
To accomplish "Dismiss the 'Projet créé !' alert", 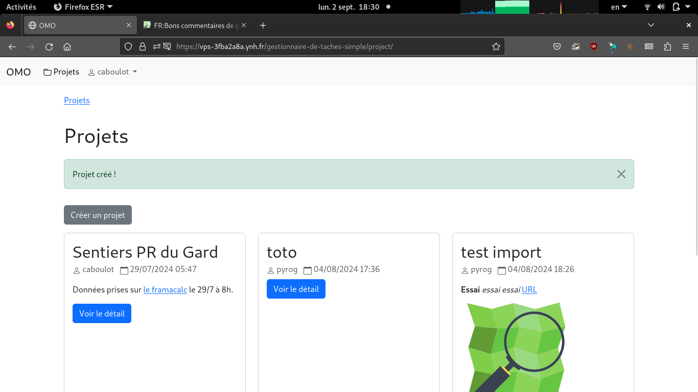I will coord(621,174).
